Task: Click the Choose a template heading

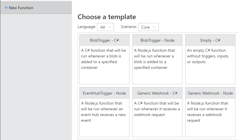Action: click(107, 17)
